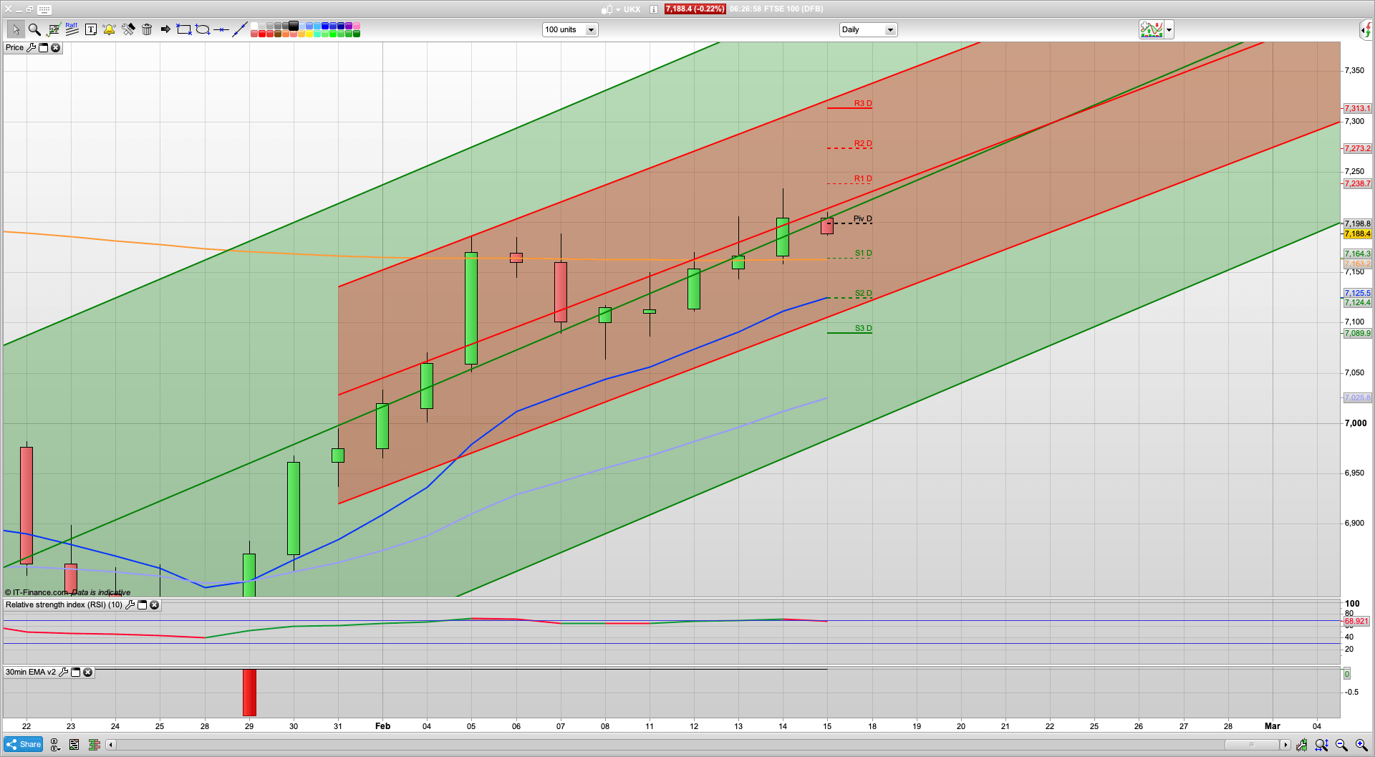Click the auto-fit zoom axes icon
This screenshot has width=1375, height=757.
1321,745
